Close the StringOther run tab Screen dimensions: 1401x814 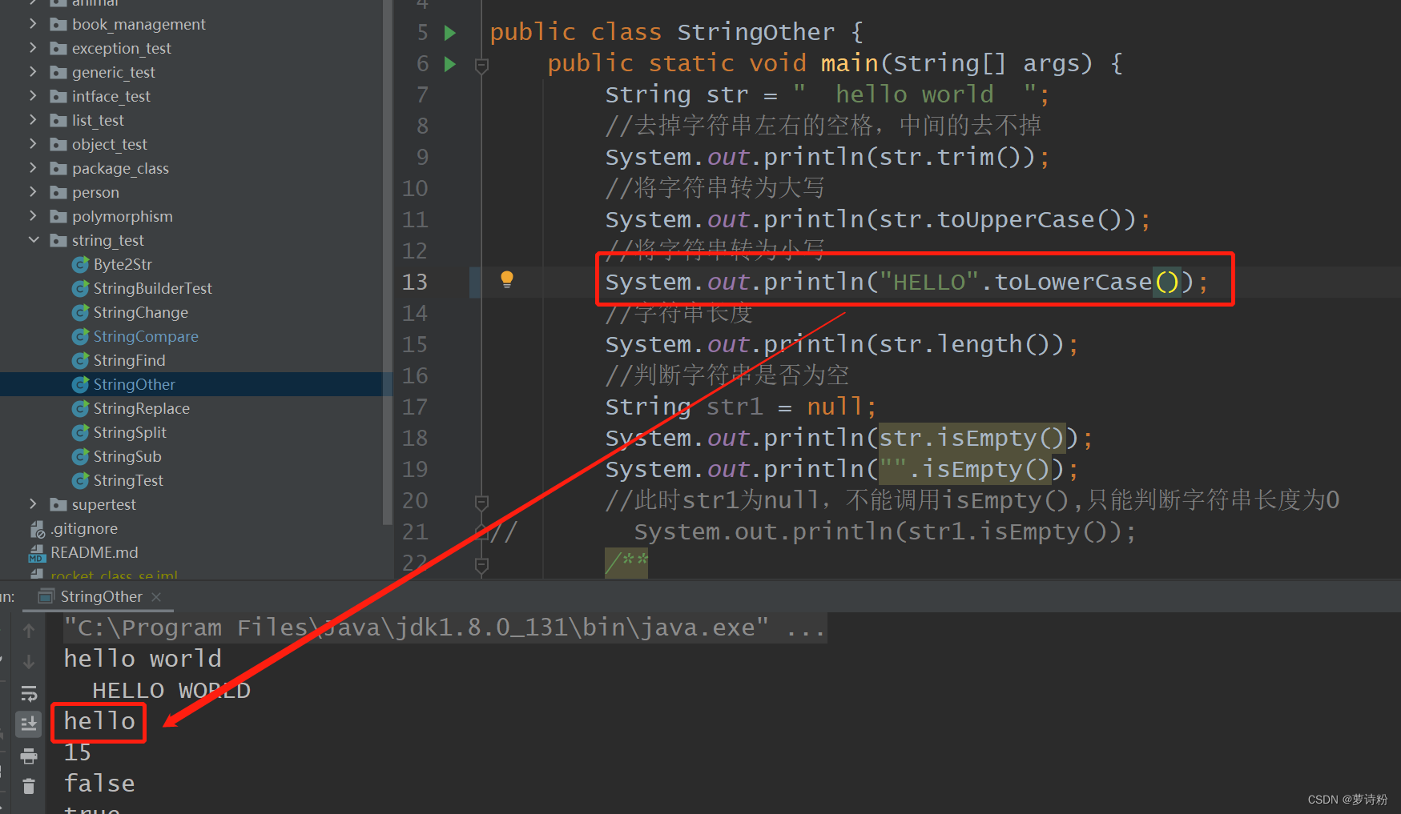156,597
